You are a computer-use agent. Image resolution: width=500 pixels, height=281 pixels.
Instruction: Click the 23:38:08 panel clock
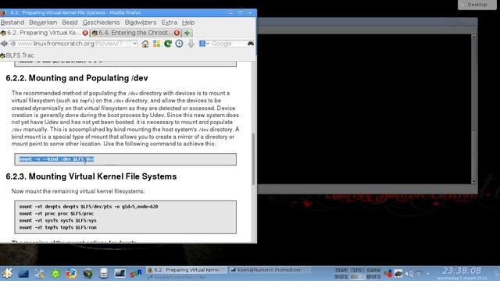pos(462,271)
